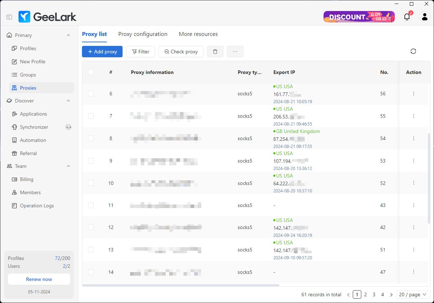Delete selected proxies via trash icon
Screen dimensions: 434x303
(x=215, y=52)
